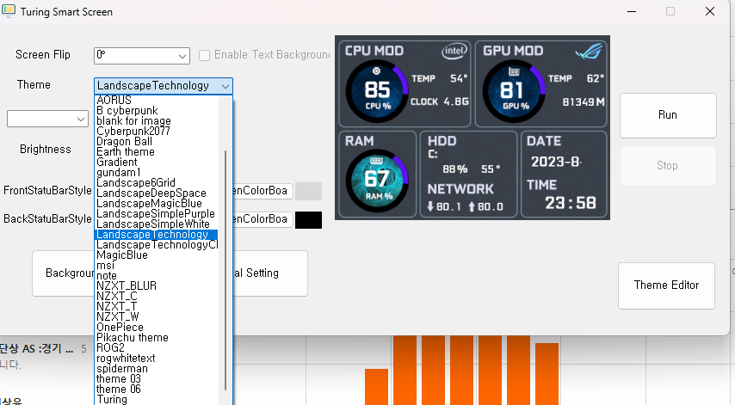
Task: Select the Gradient theme entry
Action: pyautogui.click(x=157, y=162)
